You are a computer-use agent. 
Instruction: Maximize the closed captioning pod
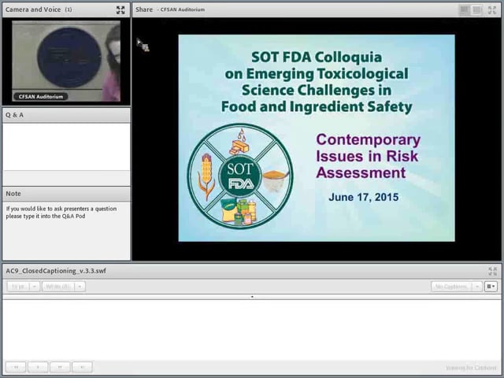coord(492,271)
